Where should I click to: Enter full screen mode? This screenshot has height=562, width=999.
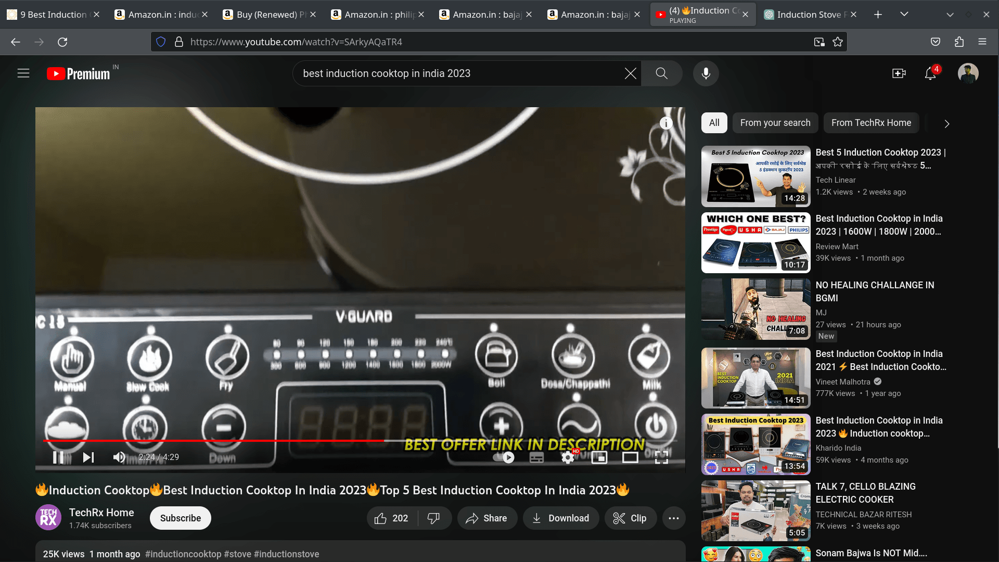(x=661, y=457)
